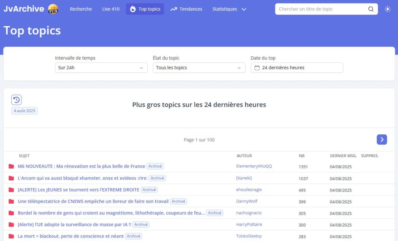Screen dimensions: 398x241
Task: Open the Live 410 page
Action: (x=111, y=9)
